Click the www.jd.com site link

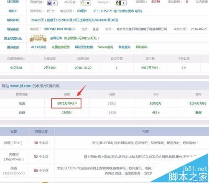(x=21, y=86)
